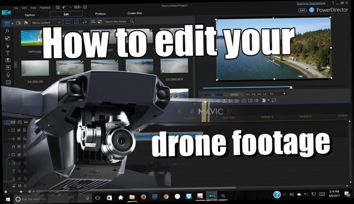The height and width of the screenshot is (204, 354).
Task: Click Sign in to DirectorZone link
Action: coord(311,3)
